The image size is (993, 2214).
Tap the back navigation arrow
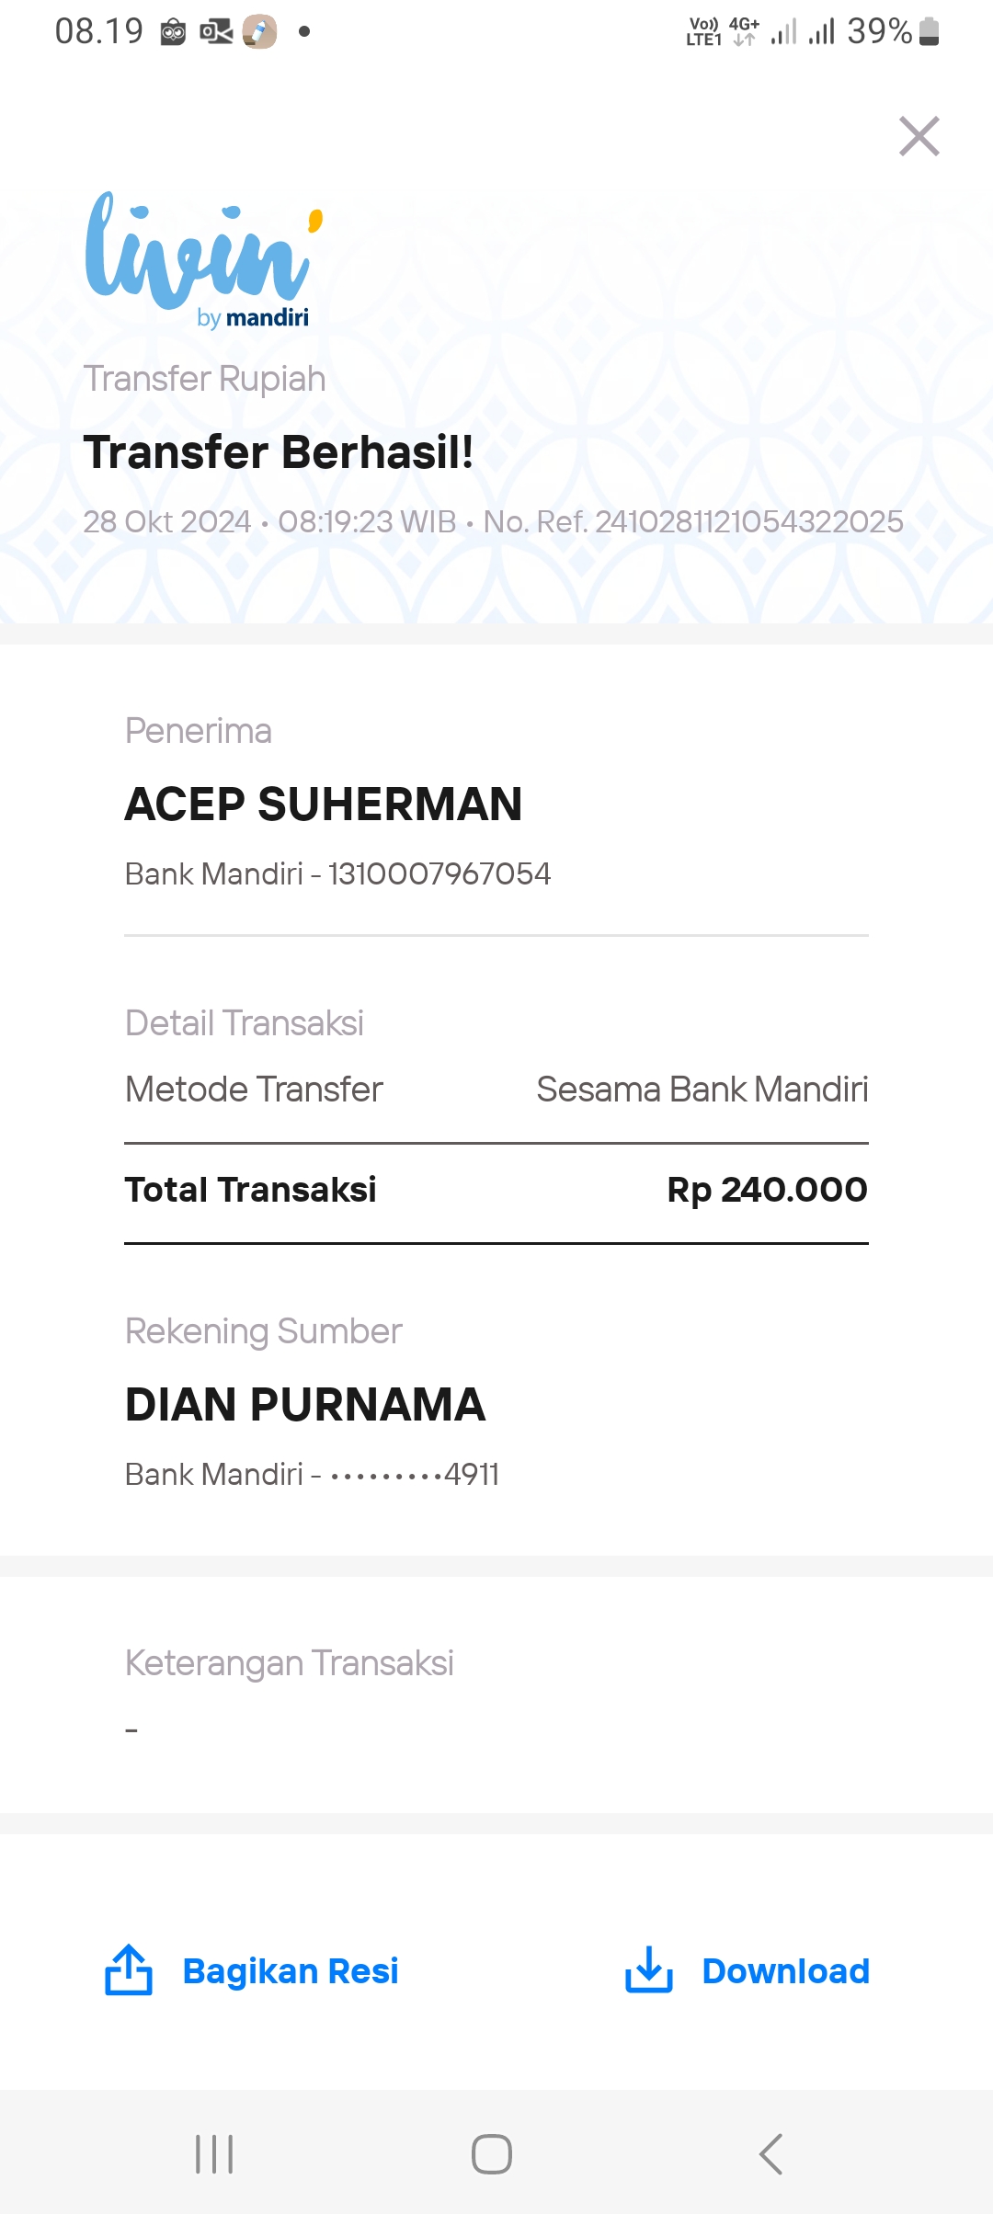pos(770,2154)
